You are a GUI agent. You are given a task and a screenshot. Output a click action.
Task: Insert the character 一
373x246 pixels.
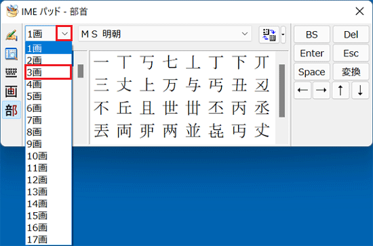(101, 62)
